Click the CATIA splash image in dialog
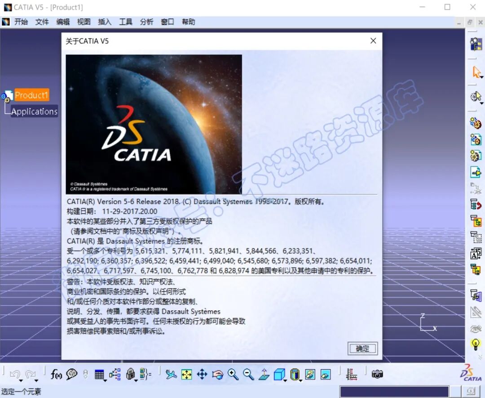Screen dimensions: 485x398 [x=154, y=124]
